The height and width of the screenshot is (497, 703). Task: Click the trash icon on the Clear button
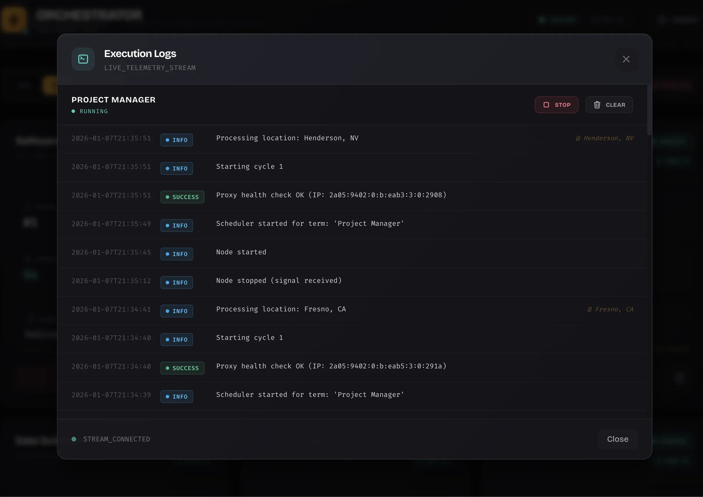point(597,104)
